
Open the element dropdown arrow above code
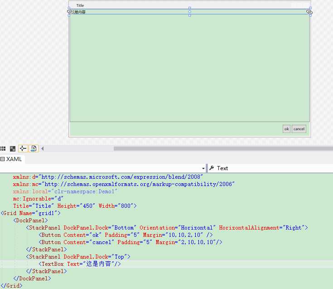[203, 168]
